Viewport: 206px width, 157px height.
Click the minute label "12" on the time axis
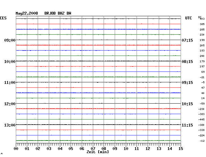[148, 148]
